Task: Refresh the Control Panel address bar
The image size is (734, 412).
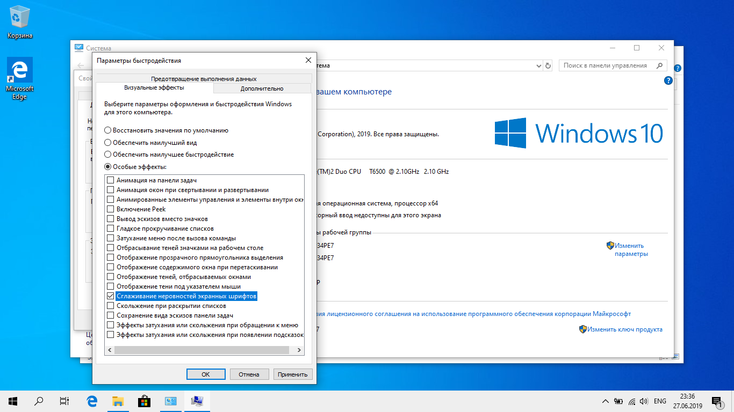Action: [548, 65]
